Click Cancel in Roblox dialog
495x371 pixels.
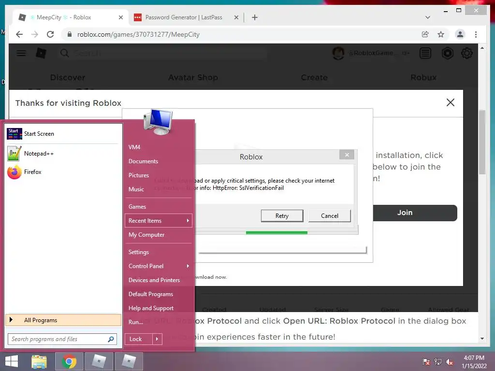[x=330, y=216]
